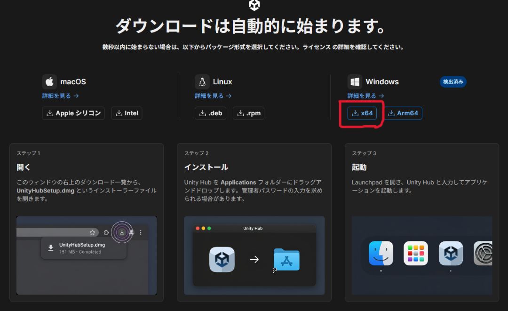This screenshot has height=311, width=508.
Task: Download the macOS Intel package
Action: tap(127, 113)
